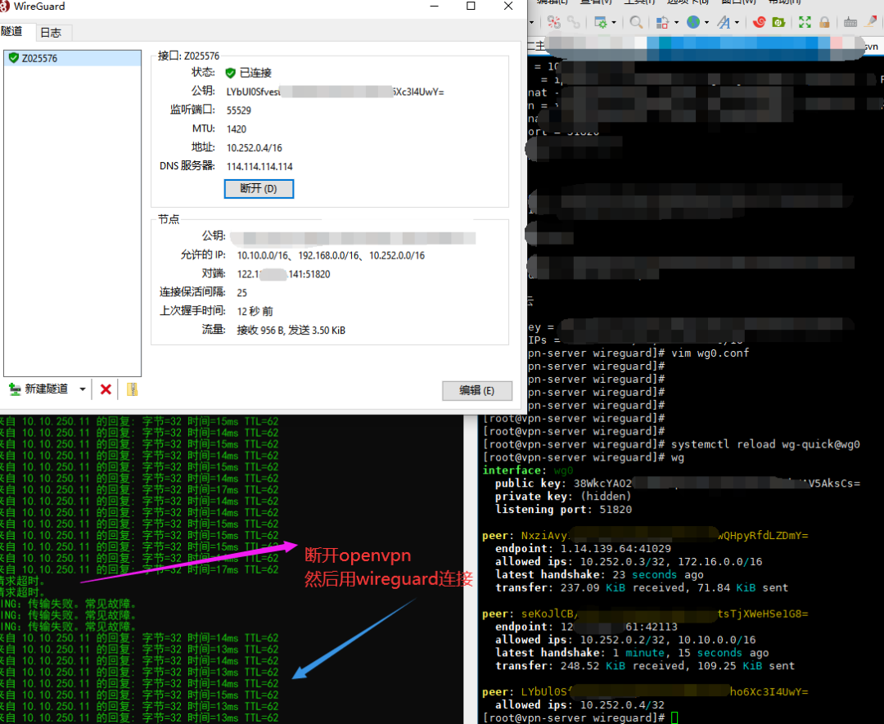Click the interface: wg0 line in terminal

point(528,470)
